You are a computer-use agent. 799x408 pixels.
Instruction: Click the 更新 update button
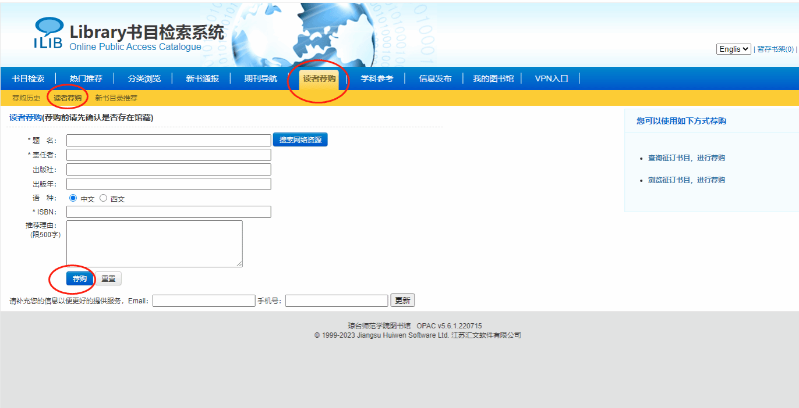click(x=402, y=301)
